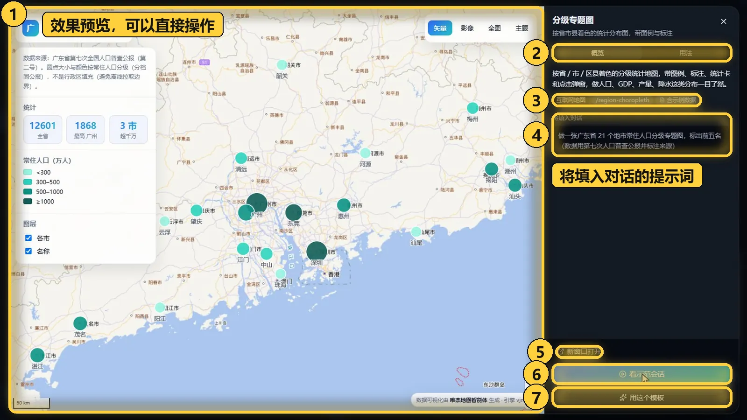Click the Yangjiang city marker

coord(160,307)
